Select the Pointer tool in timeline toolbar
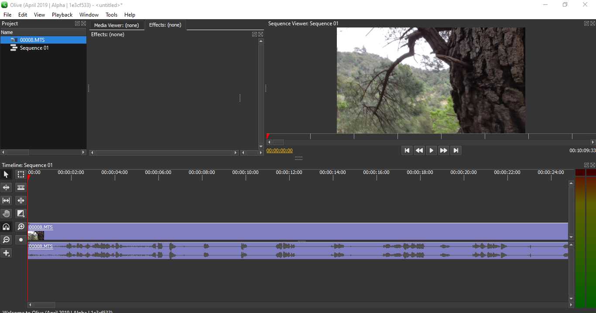This screenshot has width=596, height=313. pos(6,174)
